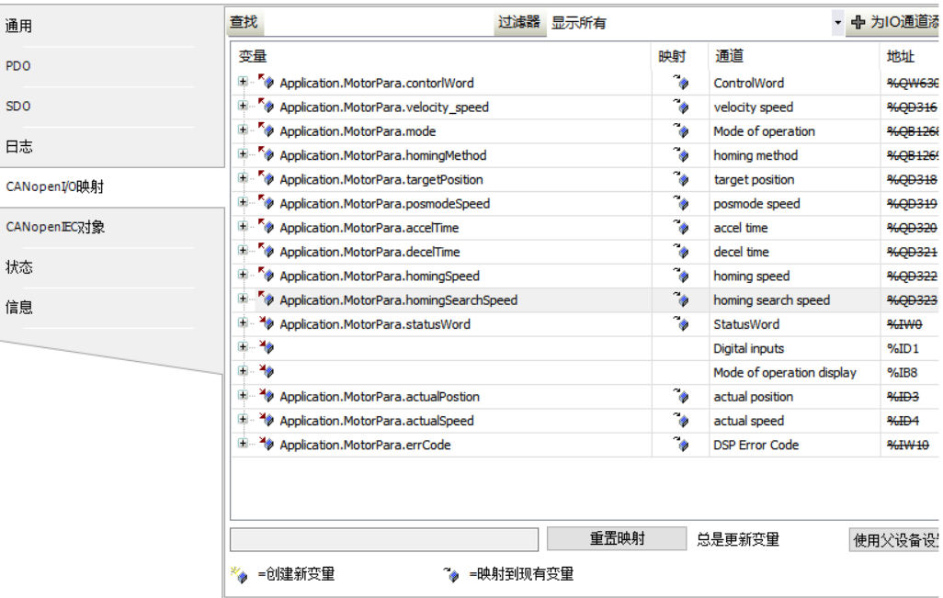Click the variable icon of targetPosition row
Viewport: 943px width, 598px height.
(266, 178)
